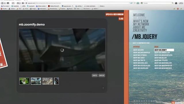Select the third crowd-pattern thumbnail

[47, 81]
